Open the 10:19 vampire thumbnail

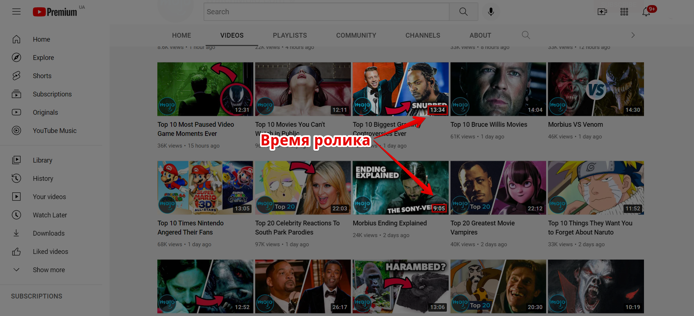pyautogui.click(x=596, y=286)
